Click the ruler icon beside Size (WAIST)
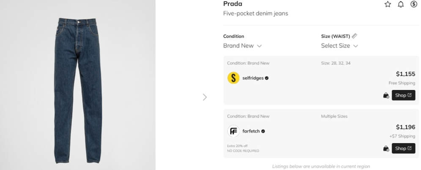The width and height of the screenshot is (421, 170). 354,36
